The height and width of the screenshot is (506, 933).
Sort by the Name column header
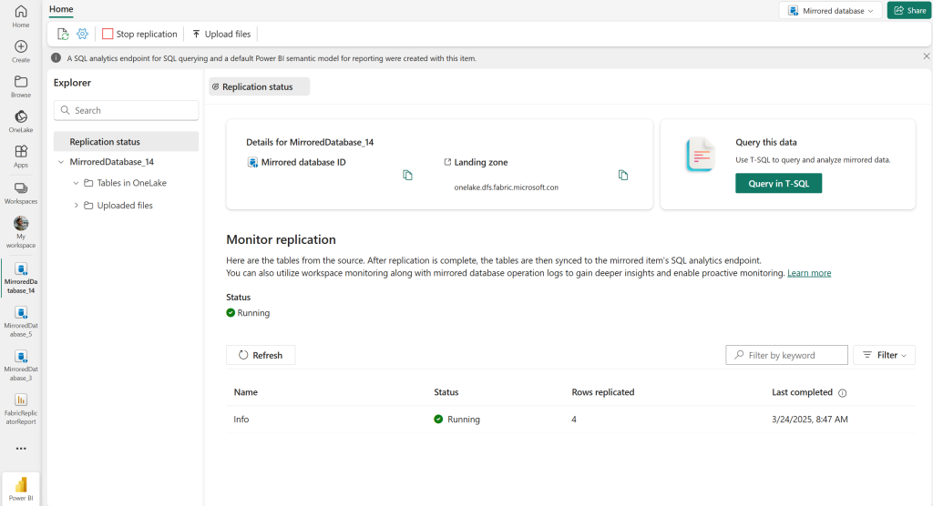tap(246, 392)
